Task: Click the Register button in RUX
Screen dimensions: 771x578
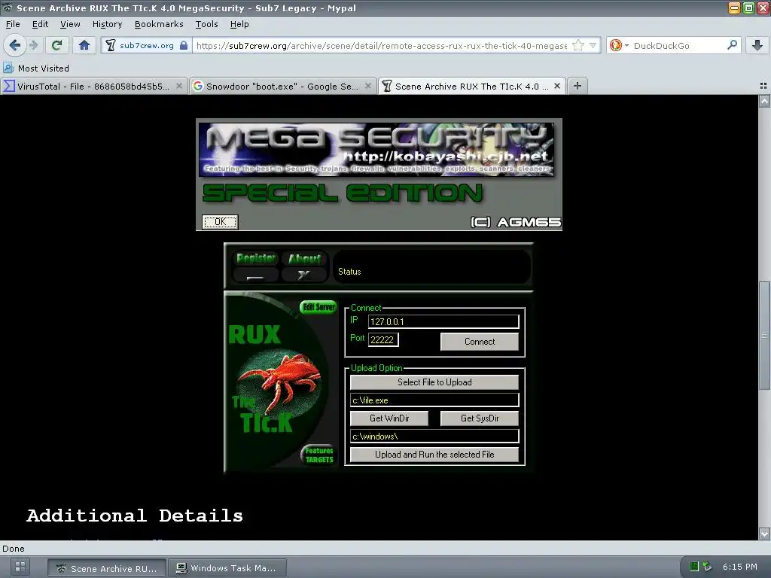Action: (256, 259)
